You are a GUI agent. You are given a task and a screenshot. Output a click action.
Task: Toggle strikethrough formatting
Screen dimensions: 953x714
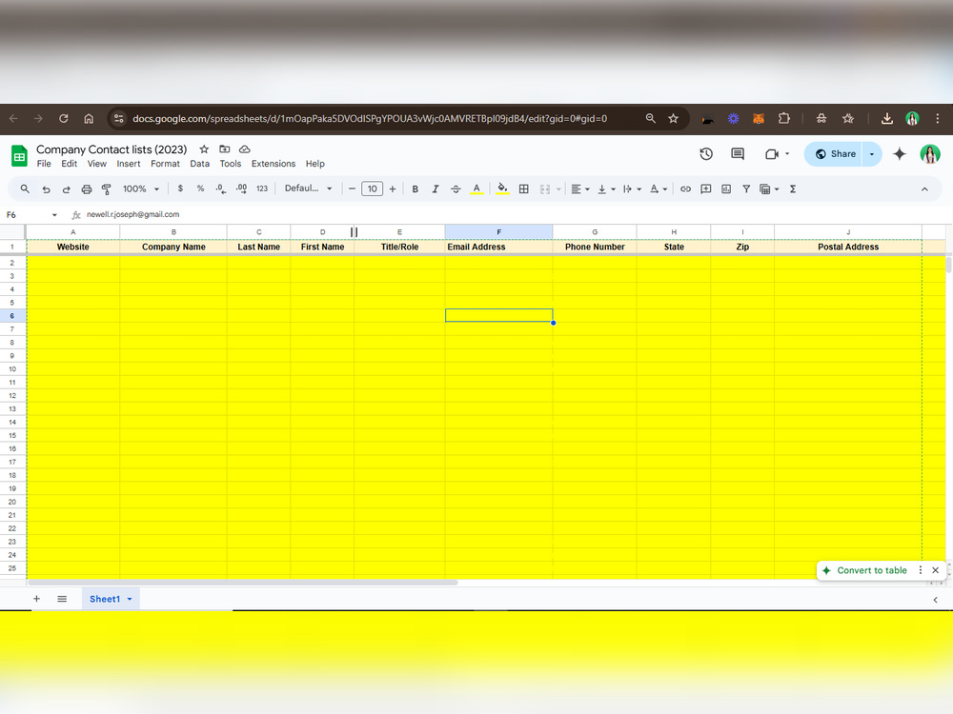coord(456,188)
